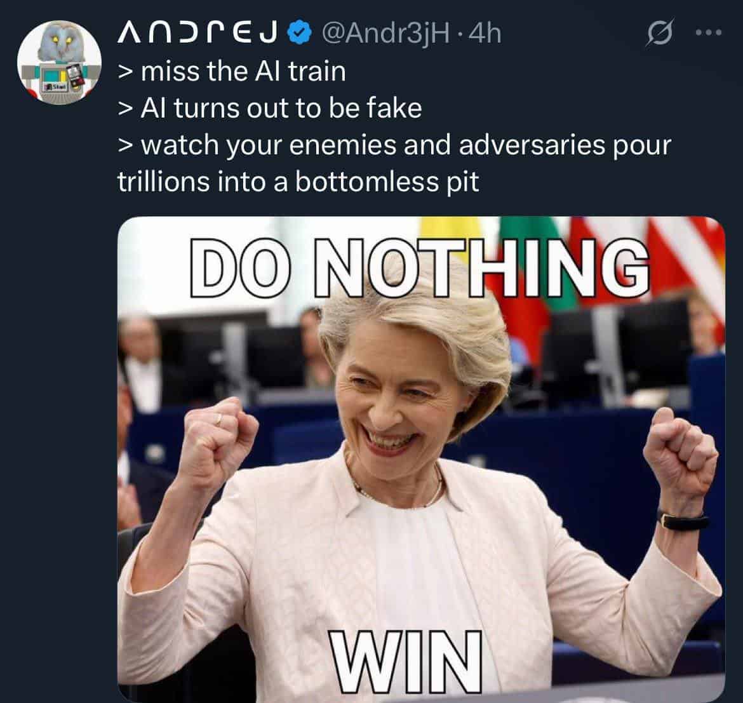Visit the @Andr3jH handle link
743x703 pixels.
click(385, 34)
